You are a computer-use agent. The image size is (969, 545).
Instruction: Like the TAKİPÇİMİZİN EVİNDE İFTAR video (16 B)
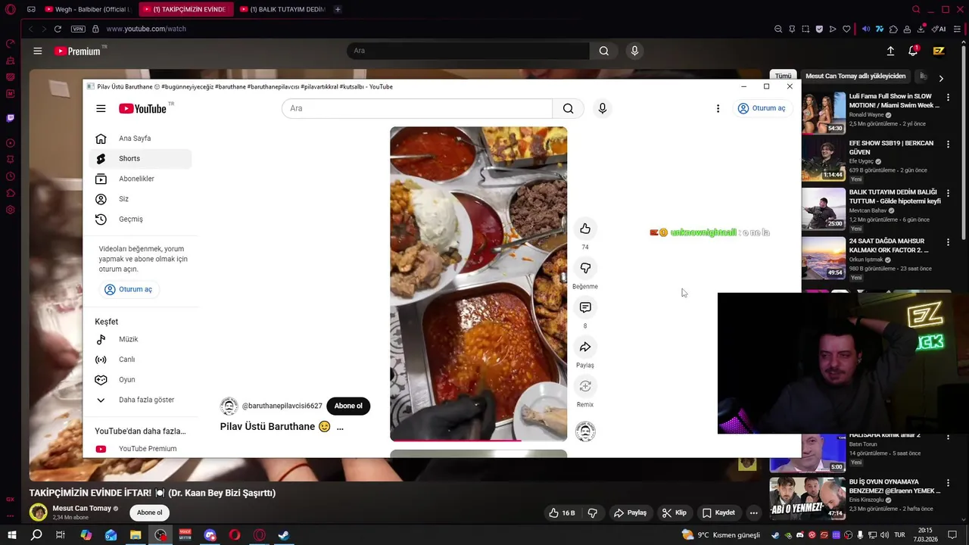point(562,512)
